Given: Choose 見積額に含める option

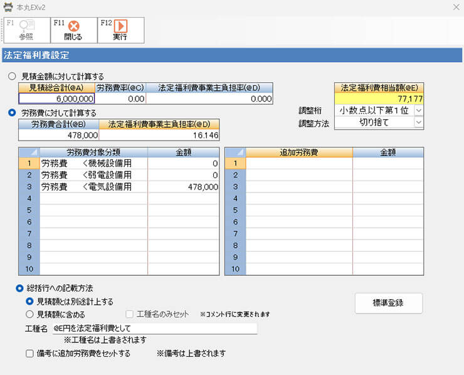Looking at the screenshot, I should [x=29, y=314].
